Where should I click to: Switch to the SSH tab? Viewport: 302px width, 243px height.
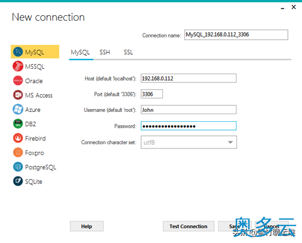click(105, 52)
